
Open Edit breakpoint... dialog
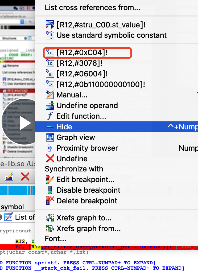tap(85, 180)
